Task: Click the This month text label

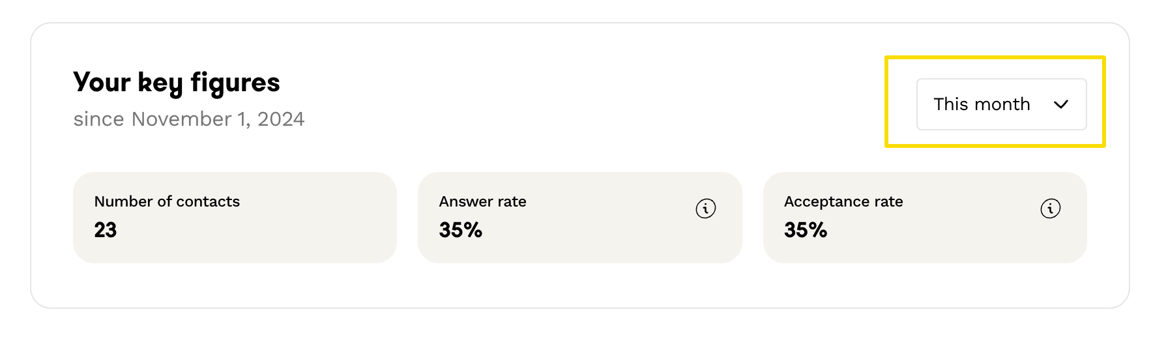Action: [982, 104]
